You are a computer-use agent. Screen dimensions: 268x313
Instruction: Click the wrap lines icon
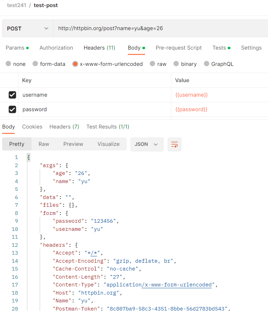[174, 144]
